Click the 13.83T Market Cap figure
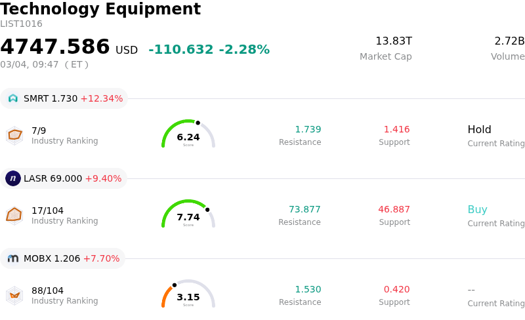The image size is (525, 320). (x=393, y=41)
